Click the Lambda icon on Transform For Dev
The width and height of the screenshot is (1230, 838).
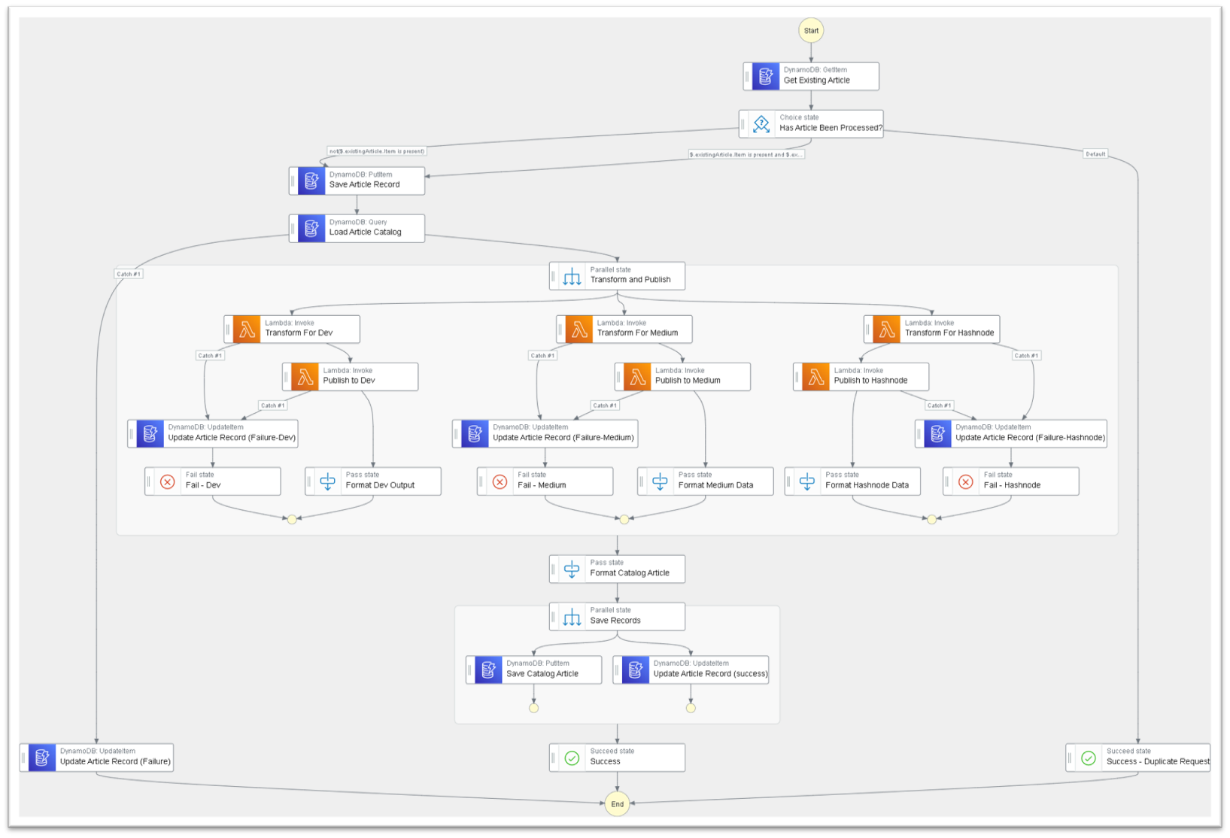point(246,329)
